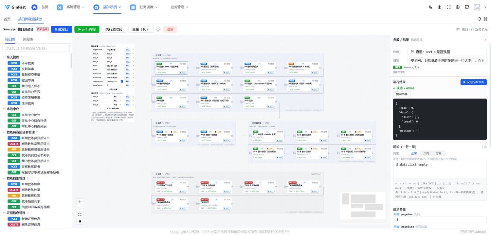Tick the checkbox on the baseDeptId variable row
The image size is (491, 235).
click(122, 85)
